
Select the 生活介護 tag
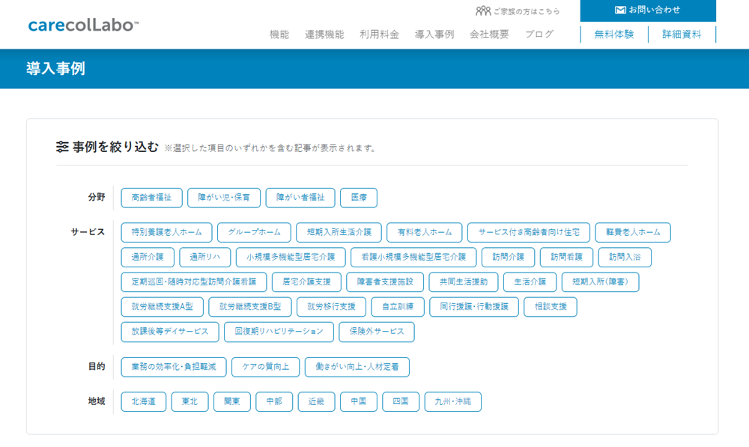point(530,282)
